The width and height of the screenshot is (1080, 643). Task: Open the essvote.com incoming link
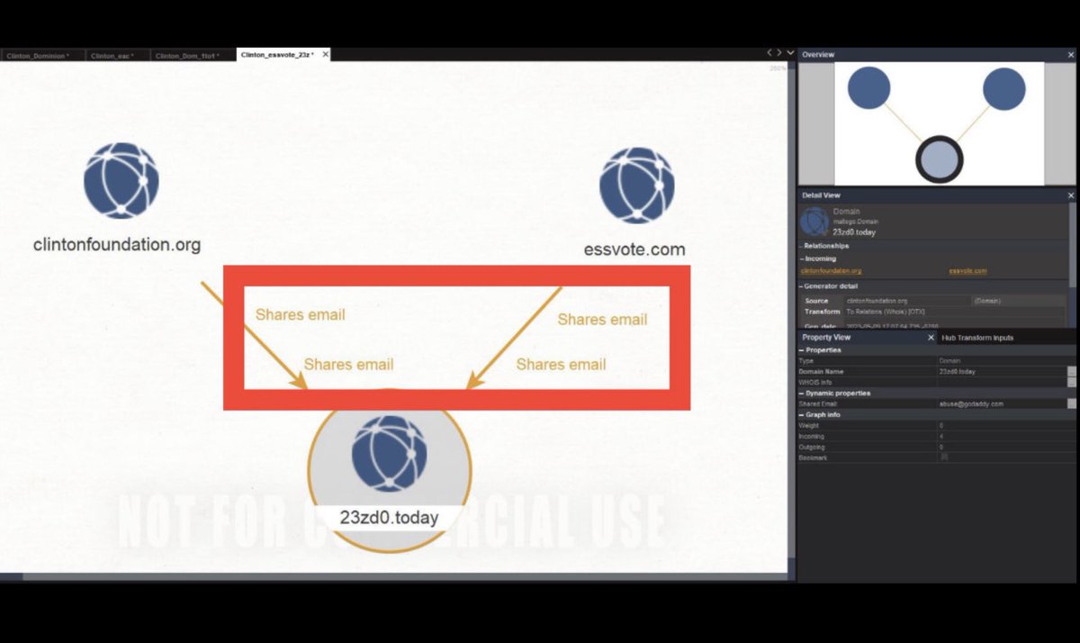(x=967, y=271)
